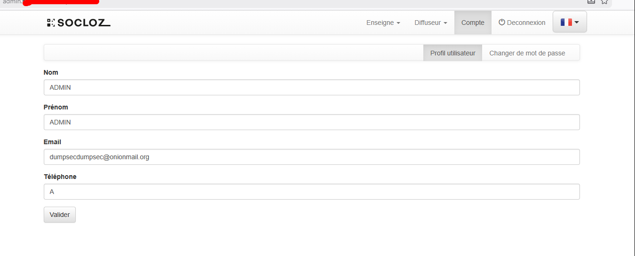The image size is (635, 256).
Task: Click the Nom field label
Action: 51,72
